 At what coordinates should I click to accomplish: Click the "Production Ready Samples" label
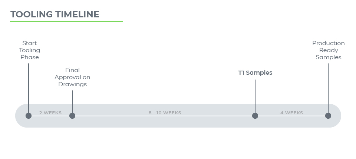tap(328, 50)
